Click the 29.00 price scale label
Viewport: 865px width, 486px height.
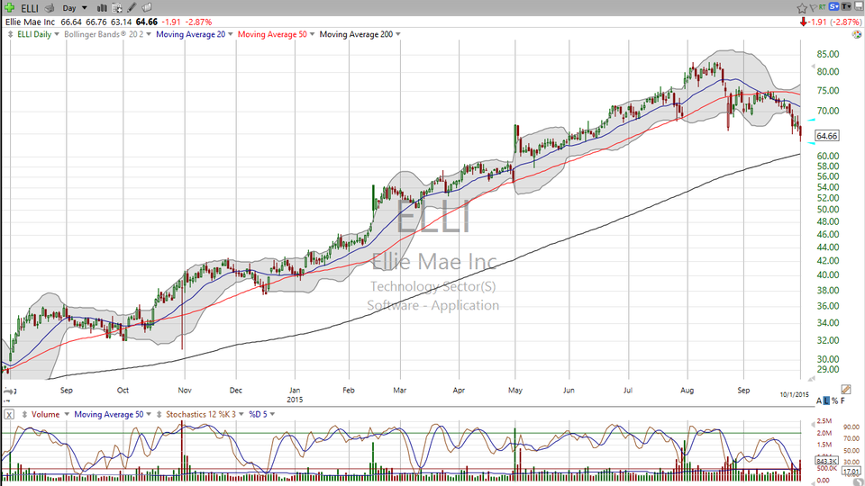tap(828, 370)
